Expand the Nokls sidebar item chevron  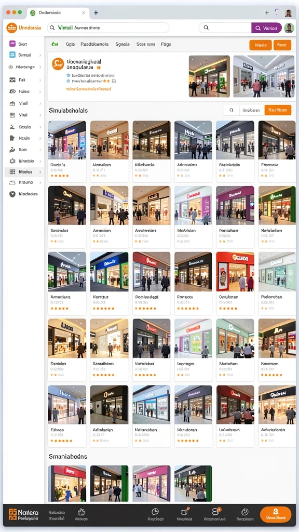40,138
